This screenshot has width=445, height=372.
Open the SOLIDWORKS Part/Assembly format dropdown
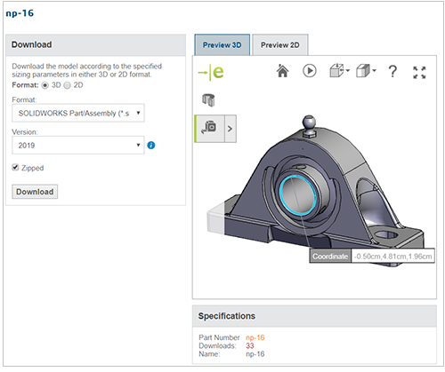coord(78,113)
